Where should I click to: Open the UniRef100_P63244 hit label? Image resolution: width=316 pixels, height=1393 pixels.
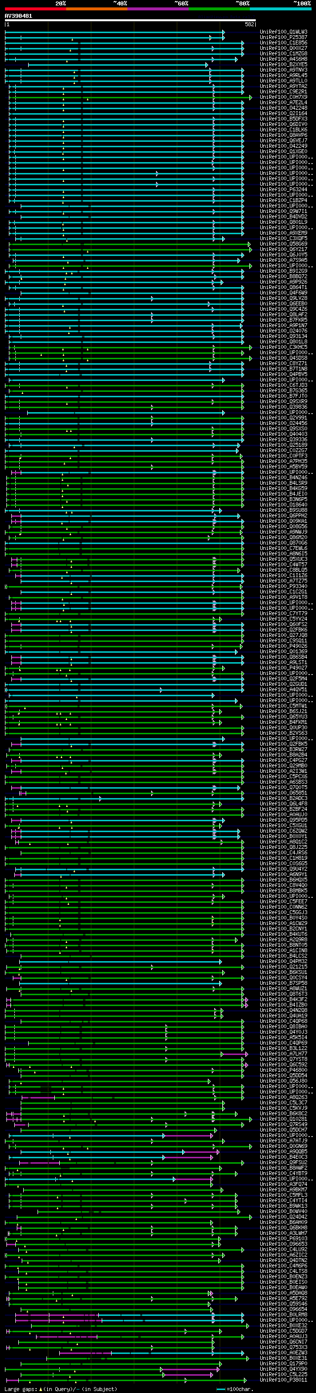283,189
